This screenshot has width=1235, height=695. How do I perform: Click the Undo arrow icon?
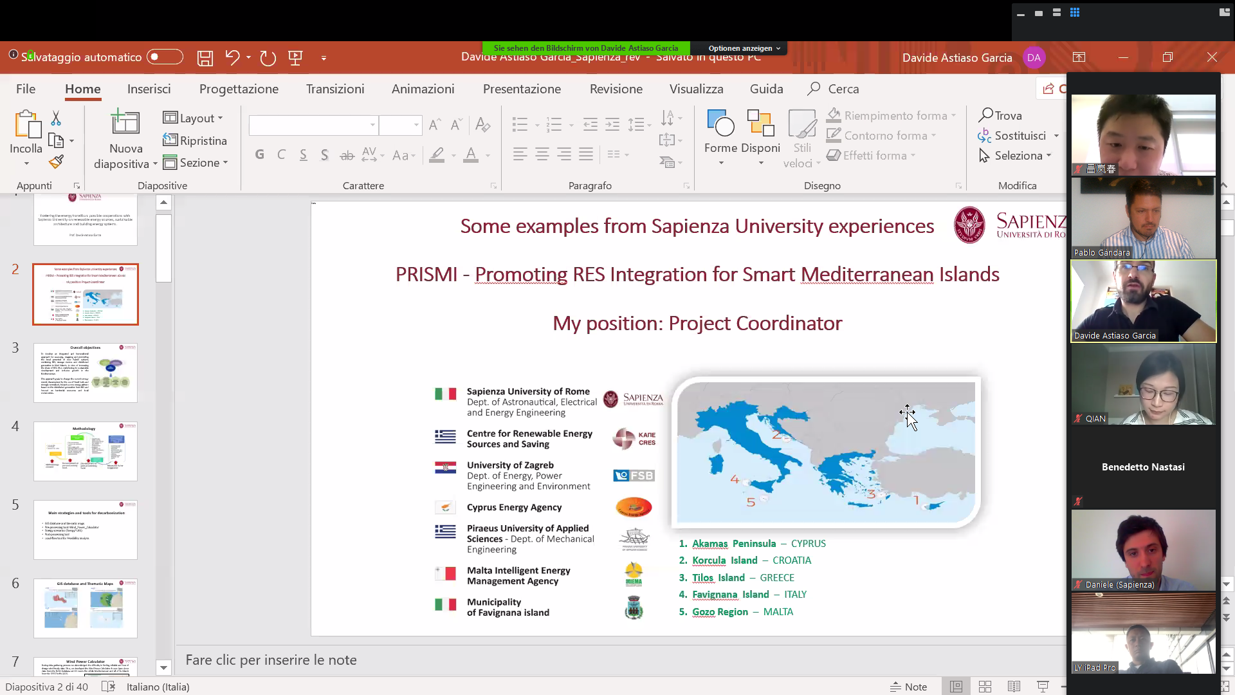coord(232,57)
